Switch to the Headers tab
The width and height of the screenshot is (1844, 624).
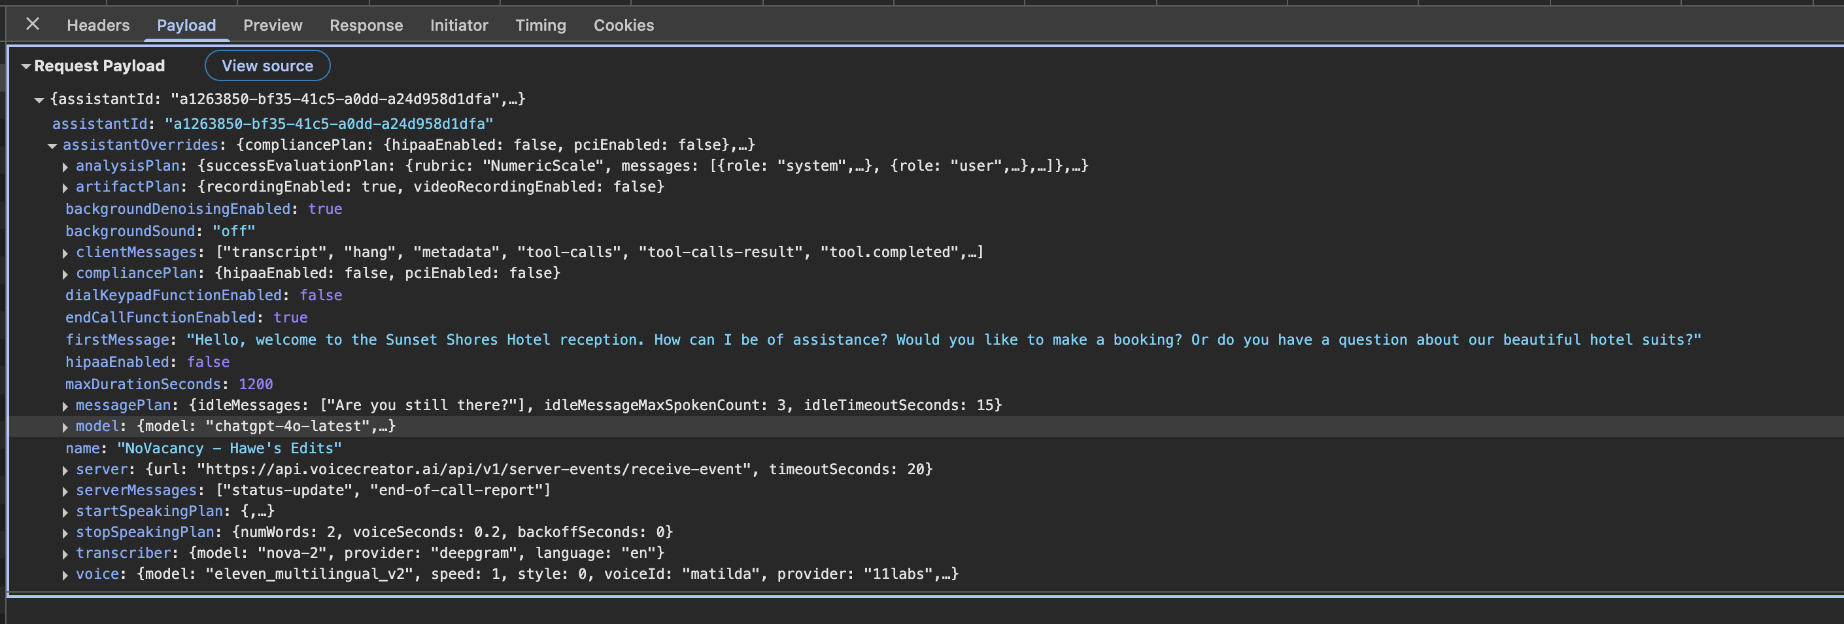(97, 24)
